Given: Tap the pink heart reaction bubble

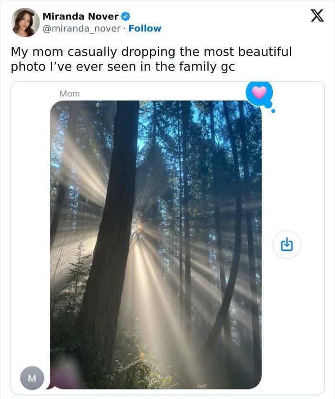Looking at the screenshot, I should click(259, 93).
